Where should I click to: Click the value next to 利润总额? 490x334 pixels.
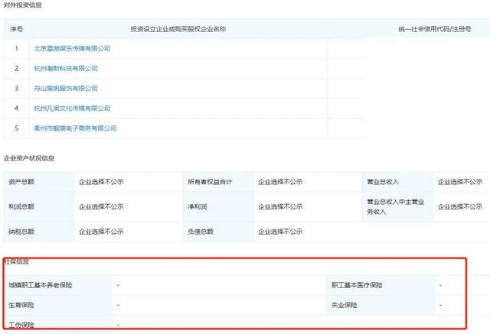101,206
